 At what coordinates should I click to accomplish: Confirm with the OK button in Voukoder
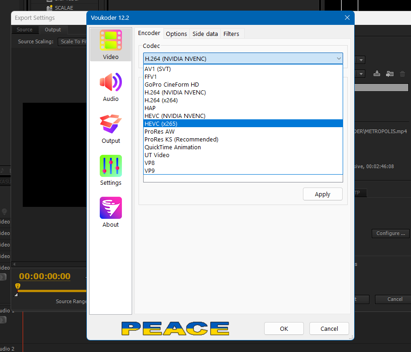pyautogui.click(x=284, y=329)
